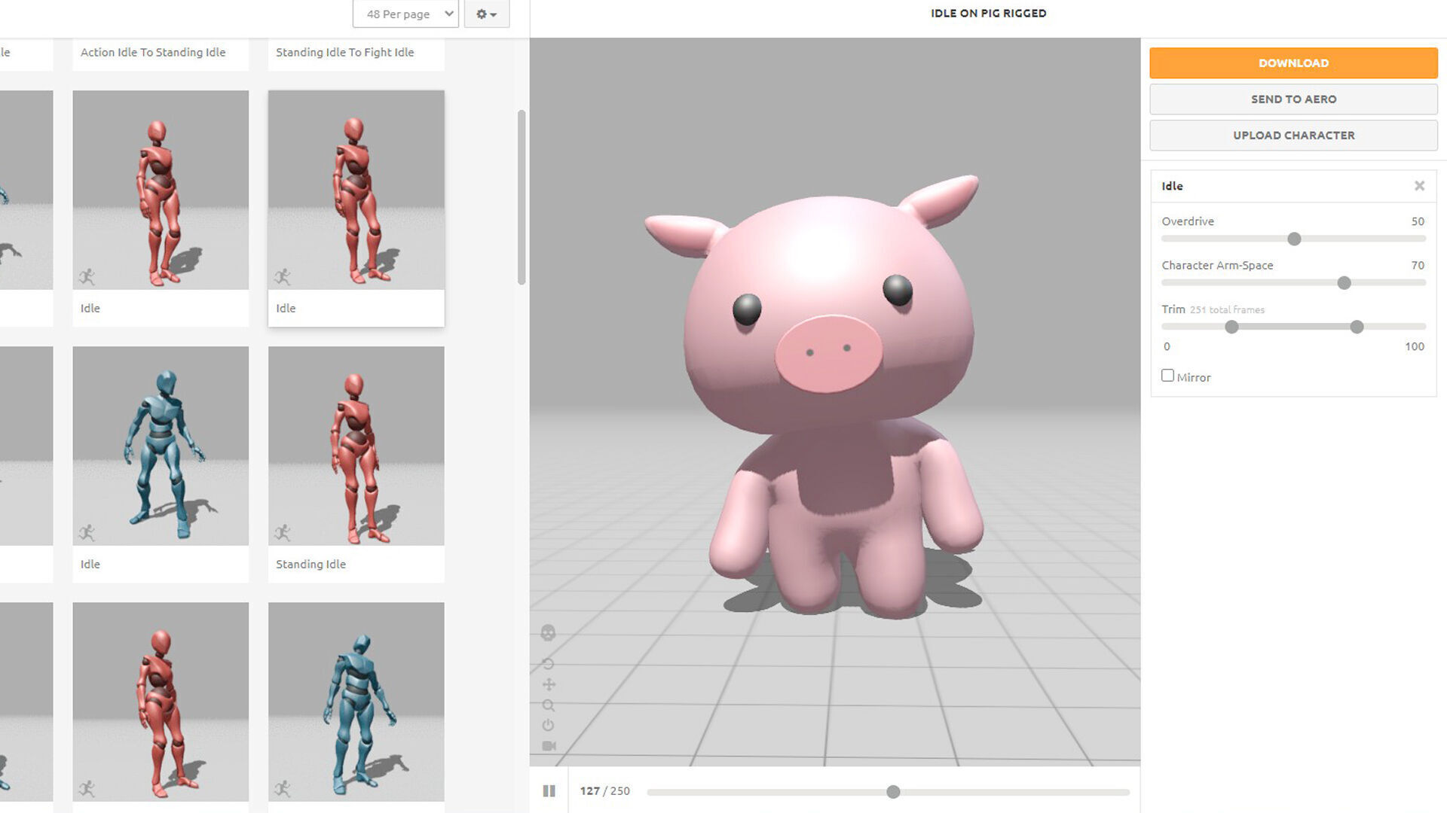Screen dimensions: 1447x813
Task: Click the rotate camera icon in viewport
Action: coord(548,664)
